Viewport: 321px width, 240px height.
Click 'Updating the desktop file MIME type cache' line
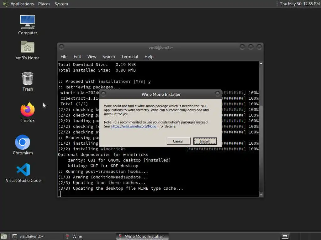[121, 188]
